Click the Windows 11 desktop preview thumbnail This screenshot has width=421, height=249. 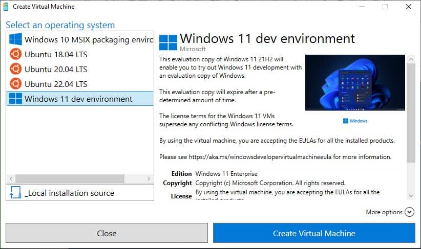click(x=355, y=82)
